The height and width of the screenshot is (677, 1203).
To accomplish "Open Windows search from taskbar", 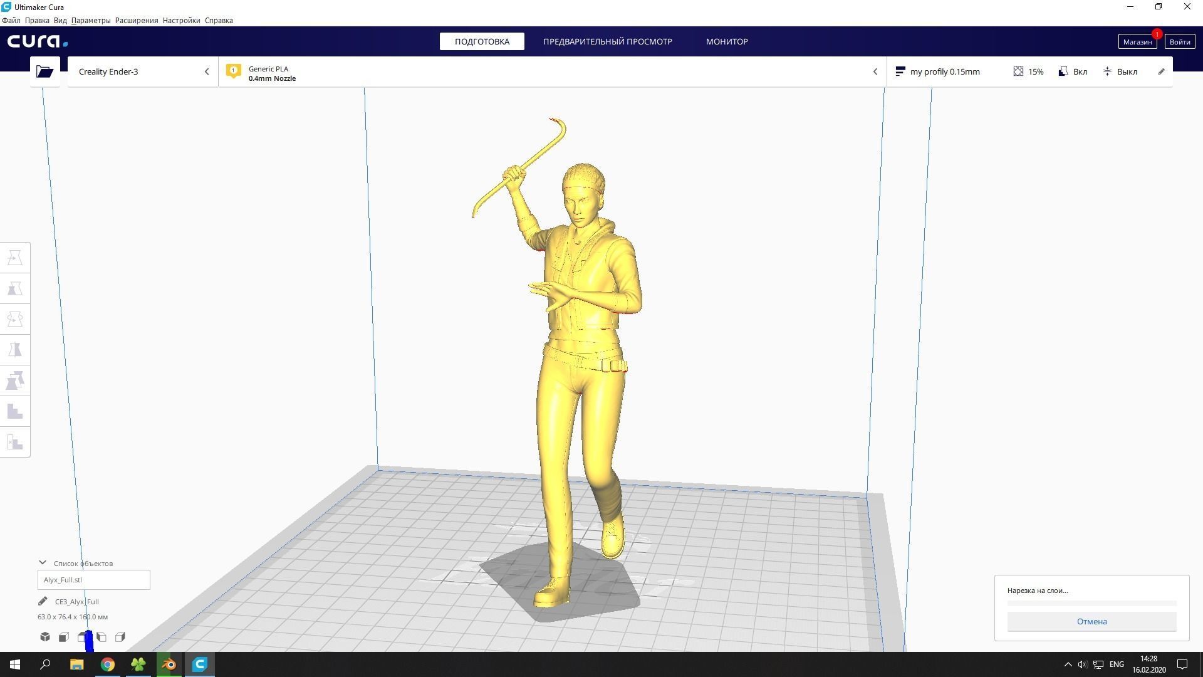I will click(x=45, y=664).
